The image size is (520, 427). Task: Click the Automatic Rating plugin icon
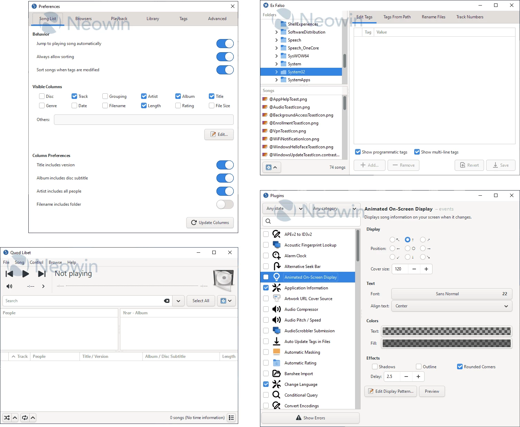(276, 363)
